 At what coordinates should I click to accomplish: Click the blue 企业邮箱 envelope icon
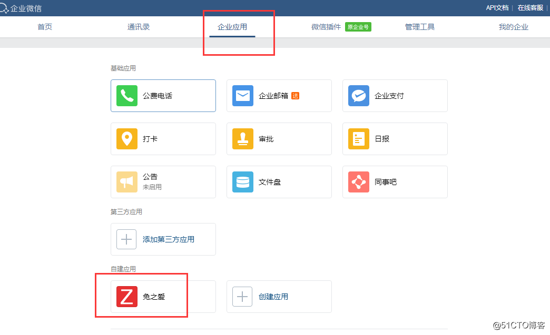[243, 96]
